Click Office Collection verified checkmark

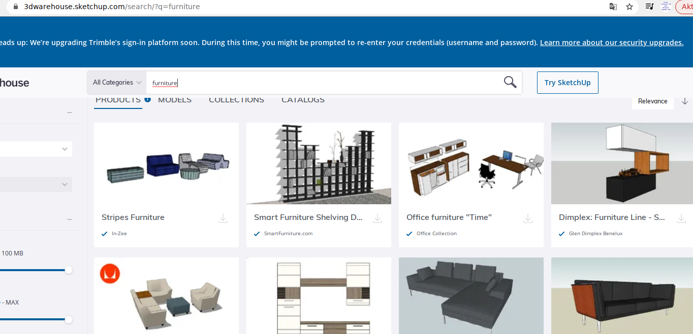click(x=409, y=234)
